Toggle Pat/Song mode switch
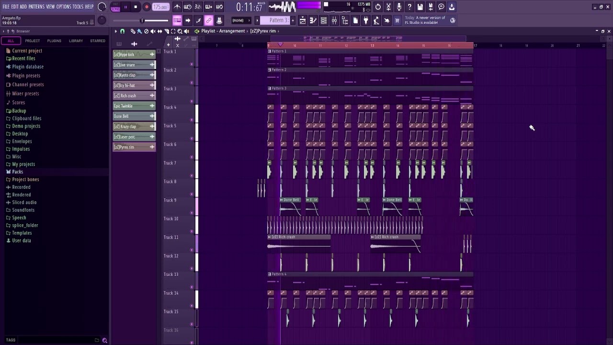 click(115, 7)
